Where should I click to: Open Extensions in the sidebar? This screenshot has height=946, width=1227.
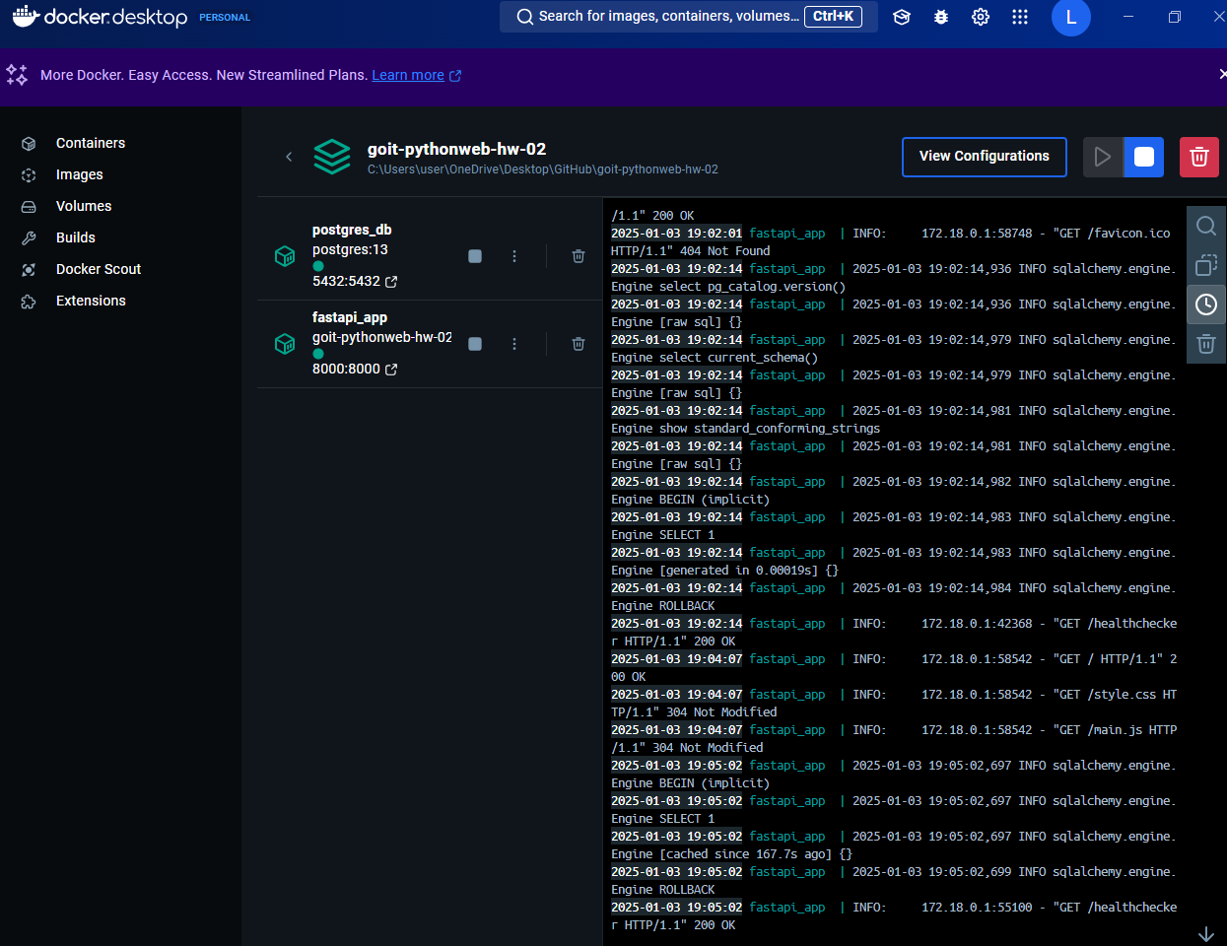91,301
